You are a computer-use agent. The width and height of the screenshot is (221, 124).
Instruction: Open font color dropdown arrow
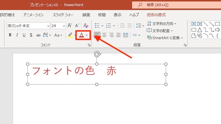pos(87,35)
